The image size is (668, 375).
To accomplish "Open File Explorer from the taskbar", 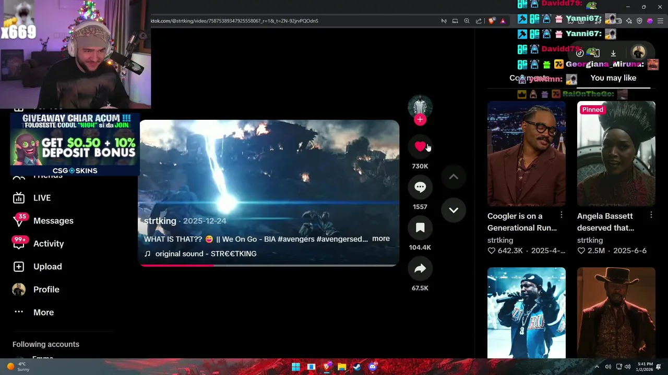I will click(342, 367).
